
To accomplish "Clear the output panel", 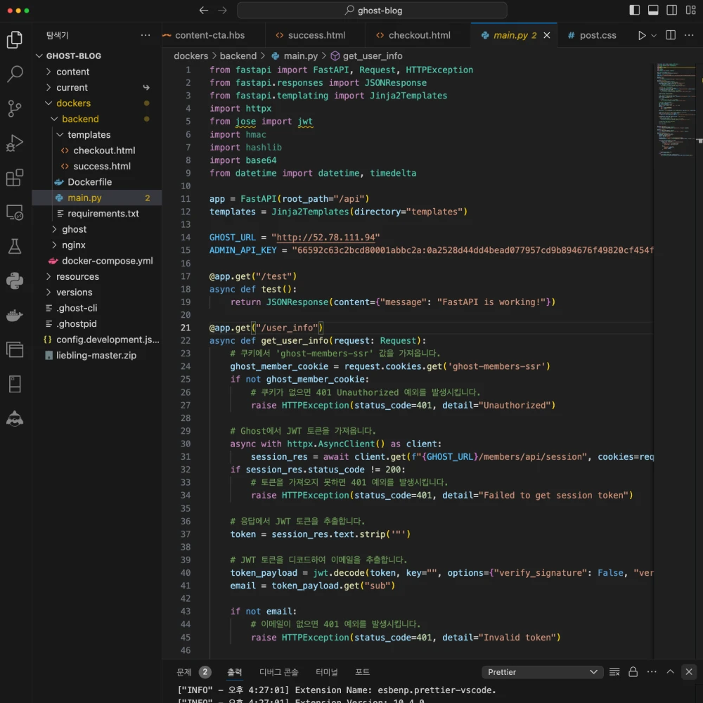I will click(614, 671).
